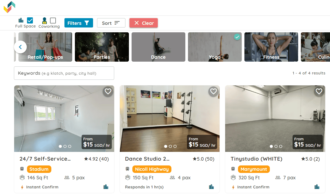Favorite the 24/7 Self-Service listing heart
The height and width of the screenshot is (194, 330).
108,92
